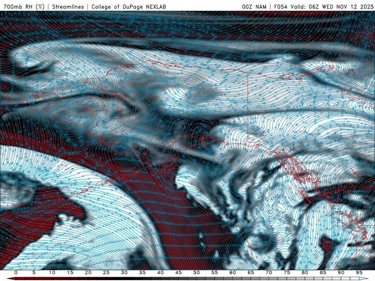Click the colorbar label '75'
This screenshot has width=375, height=281.
tap(287, 273)
